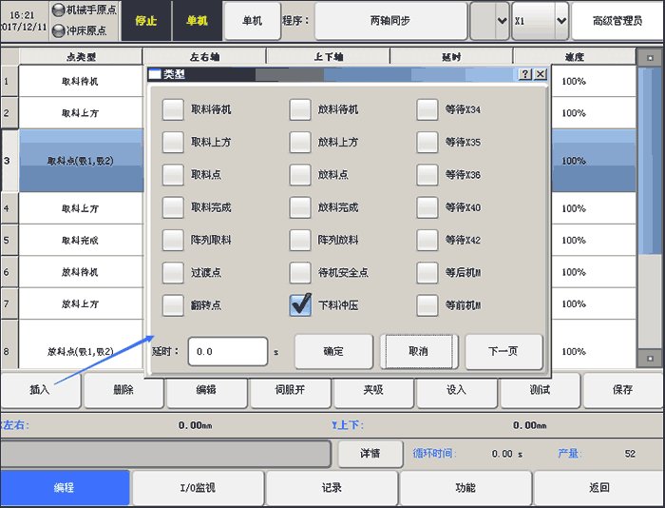The width and height of the screenshot is (665, 508).
Task: Close the 类型 dialog with X icon
Action: click(541, 74)
